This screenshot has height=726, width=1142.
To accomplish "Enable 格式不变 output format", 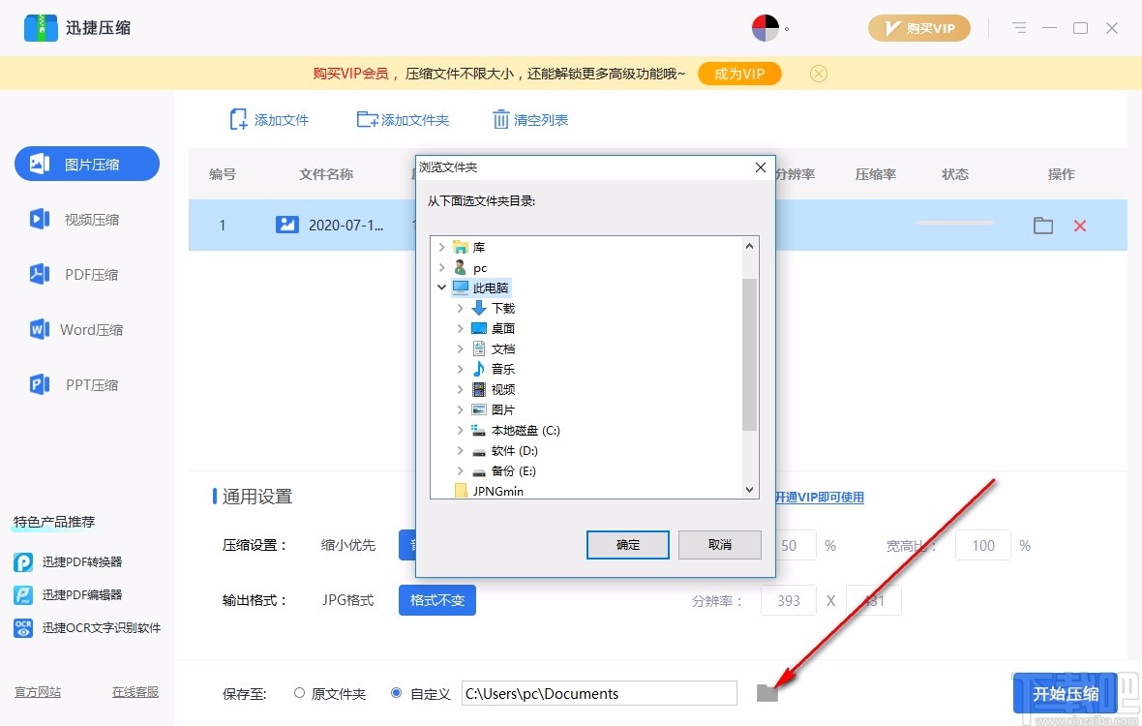I will (x=436, y=600).
